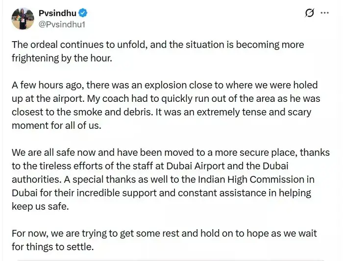Open the Pvsindhu display name link
Image resolution: width=343 pixels, height=261 pixels.
tap(56, 13)
